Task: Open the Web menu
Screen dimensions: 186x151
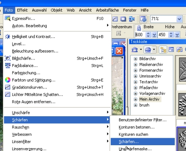Action: tap(71, 10)
